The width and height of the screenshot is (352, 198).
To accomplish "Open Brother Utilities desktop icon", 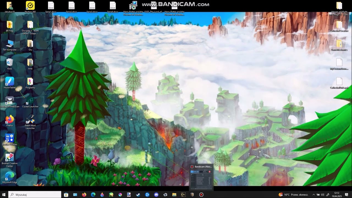I will tap(10, 140).
